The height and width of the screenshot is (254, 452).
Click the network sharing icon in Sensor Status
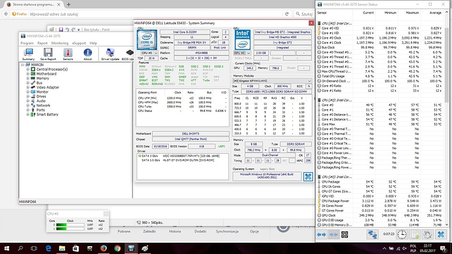372,234
